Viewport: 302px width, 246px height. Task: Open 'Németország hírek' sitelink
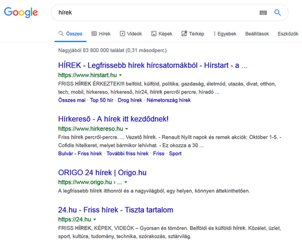click(x=169, y=100)
